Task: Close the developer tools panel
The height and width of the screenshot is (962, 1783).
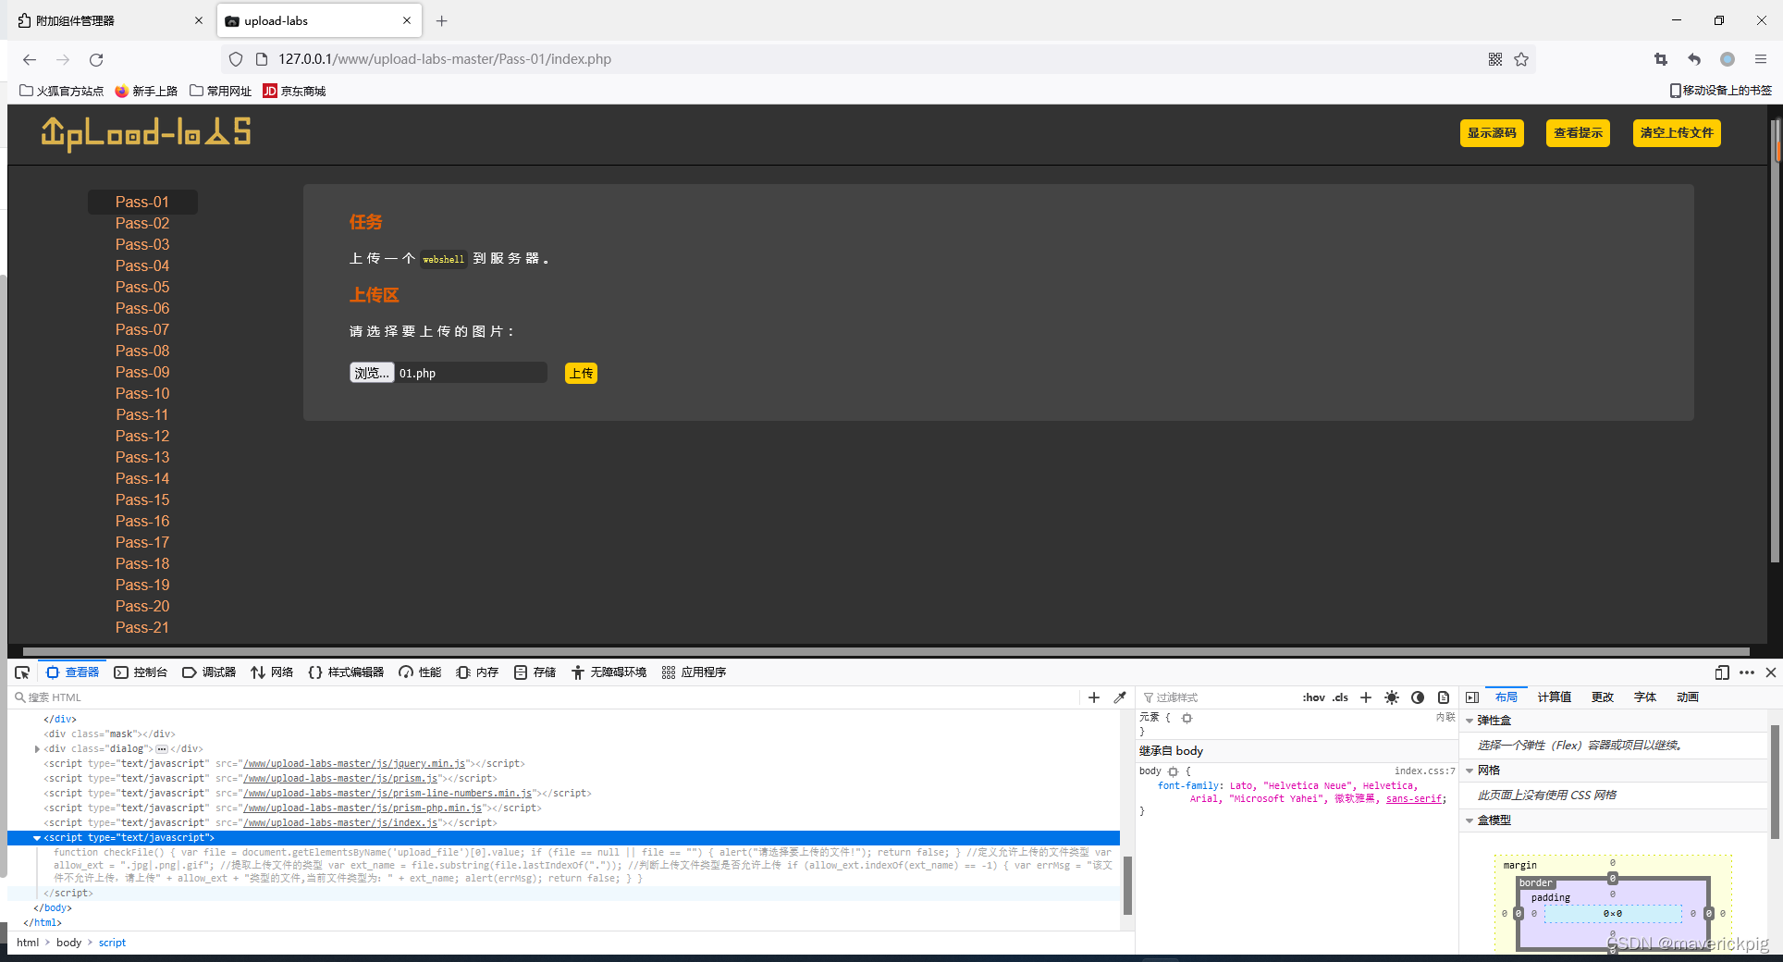Action: tap(1771, 672)
